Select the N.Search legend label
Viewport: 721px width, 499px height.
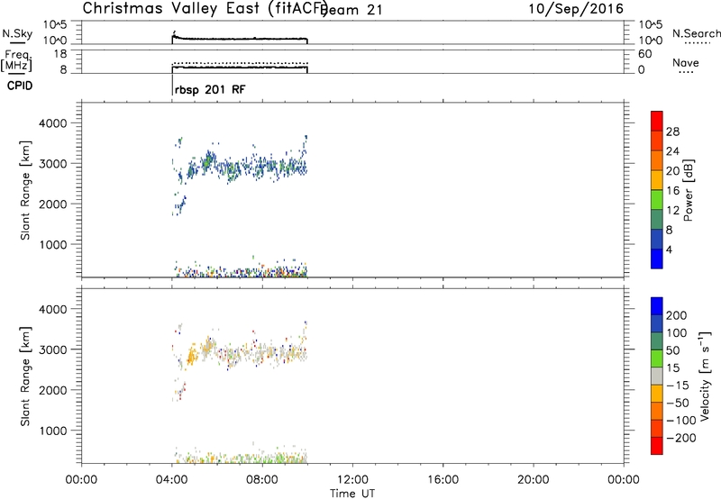click(x=696, y=33)
